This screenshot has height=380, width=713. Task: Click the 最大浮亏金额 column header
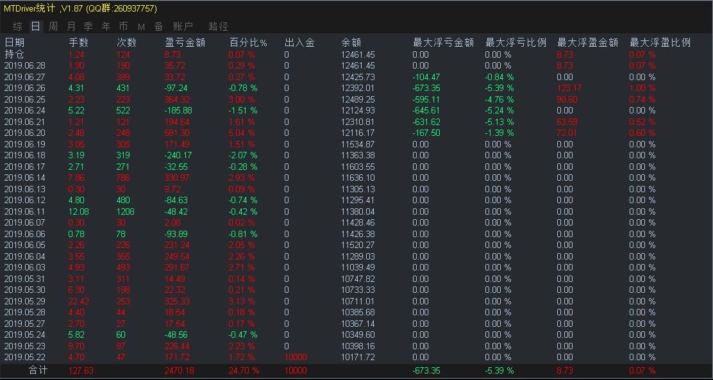443,43
